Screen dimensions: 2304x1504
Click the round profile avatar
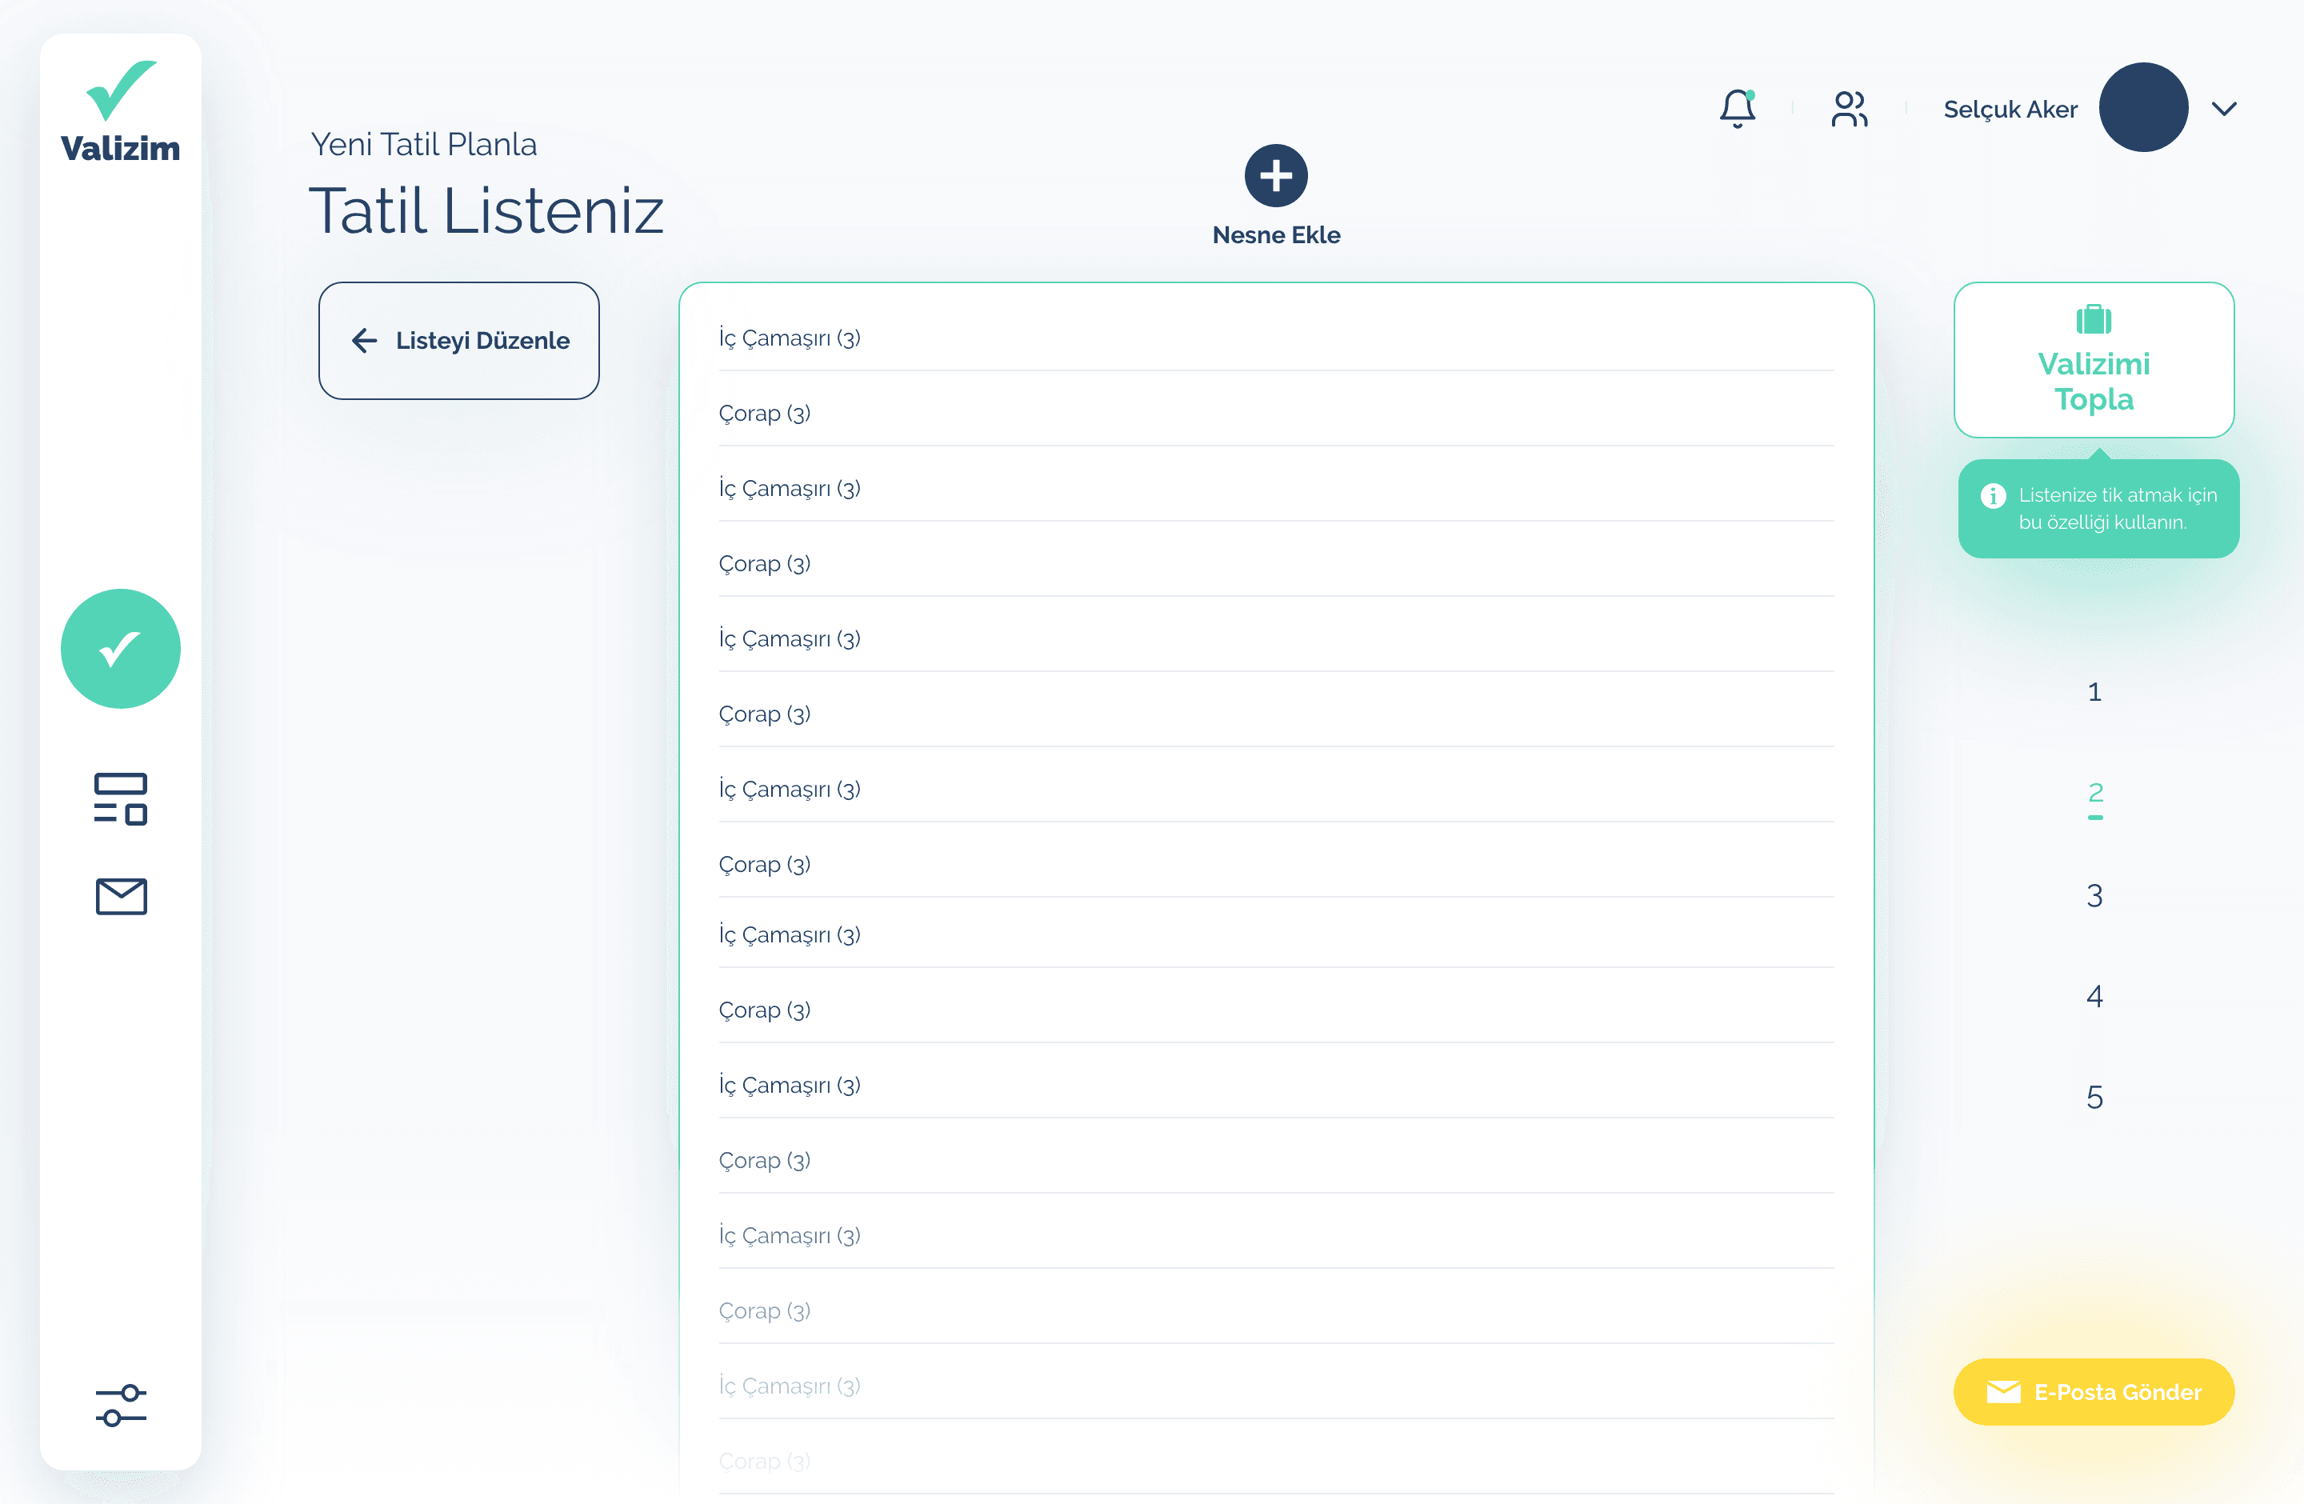pyautogui.click(x=2143, y=107)
